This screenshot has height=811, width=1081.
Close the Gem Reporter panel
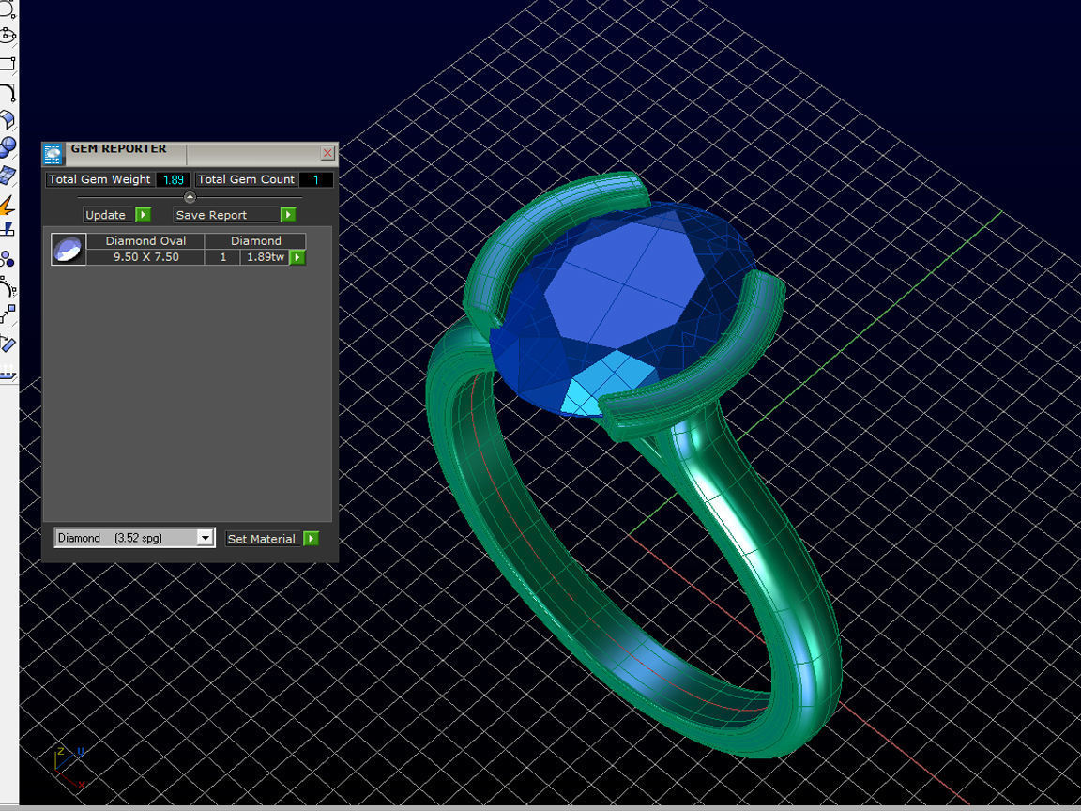pos(327,153)
